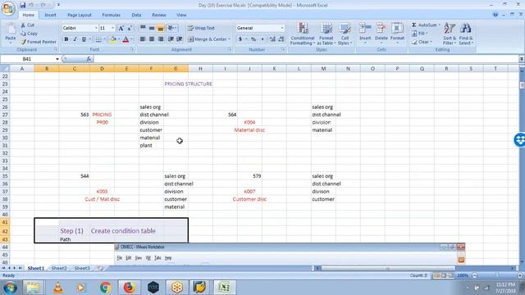This screenshot has width=525, height=295.
Task: Open the Font Color dropdown arrow
Action: click(x=131, y=39)
